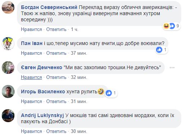This screenshot has height=134, width=195.
Task: Open Игорь Василенко's profile avatar
Action: point(8,91)
